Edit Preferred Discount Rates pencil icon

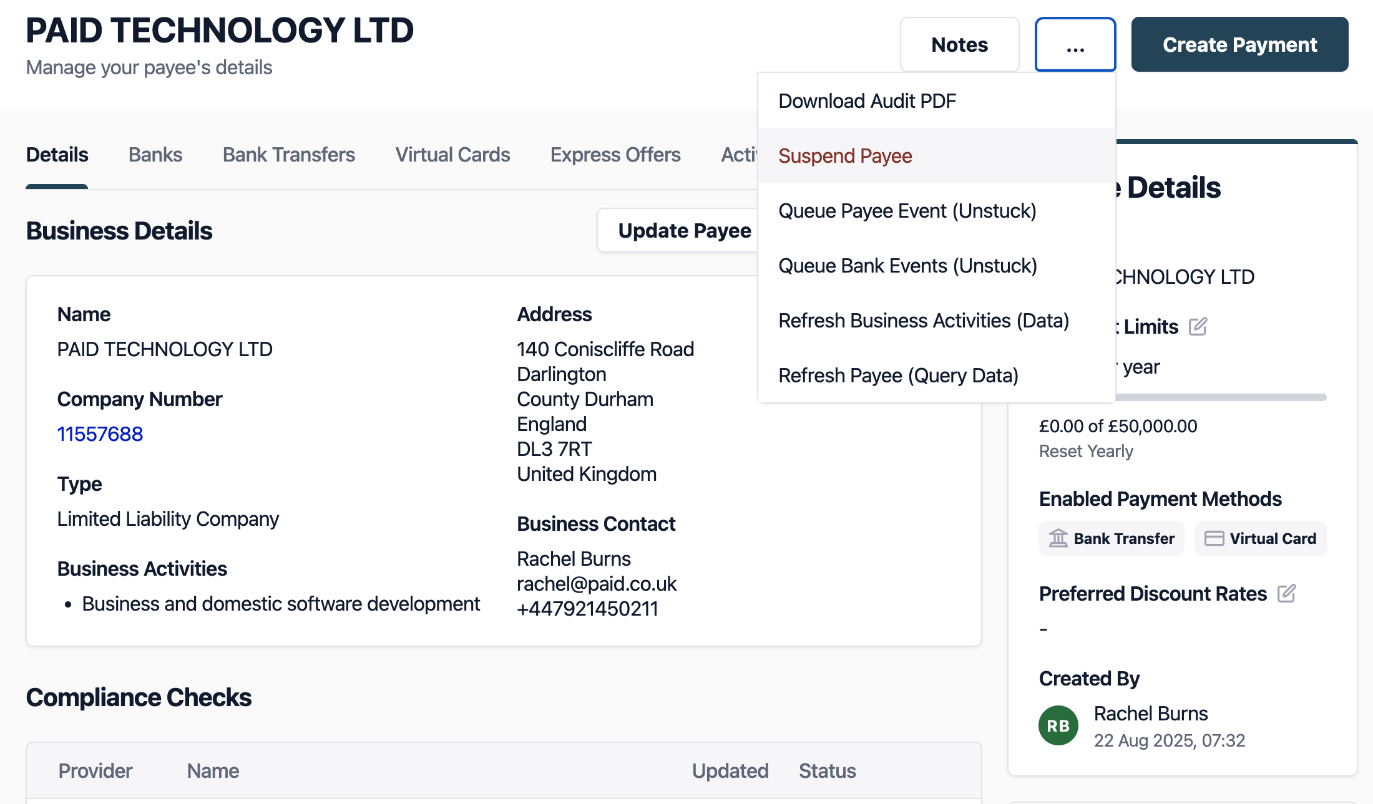1286,593
